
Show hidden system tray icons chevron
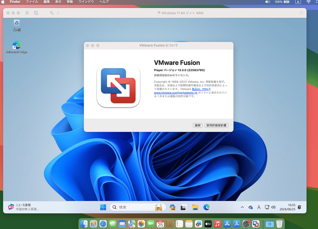[x=242, y=207]
